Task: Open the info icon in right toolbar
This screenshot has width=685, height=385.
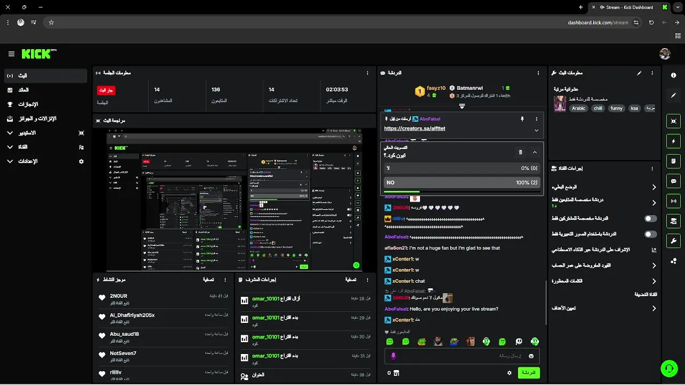Action: tap(673, 75)
